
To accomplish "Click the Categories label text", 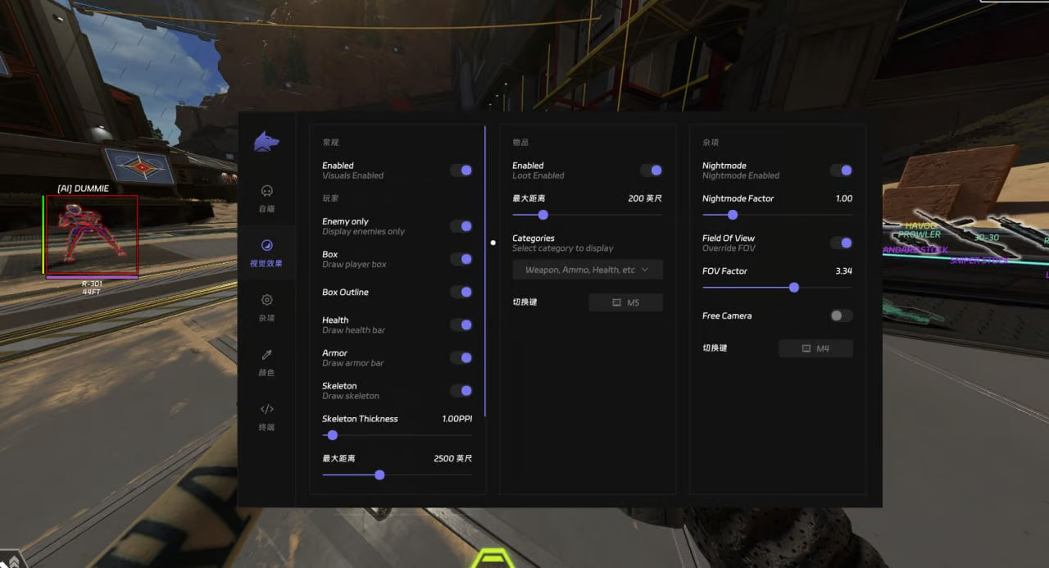I will click(x=534, y=238).
